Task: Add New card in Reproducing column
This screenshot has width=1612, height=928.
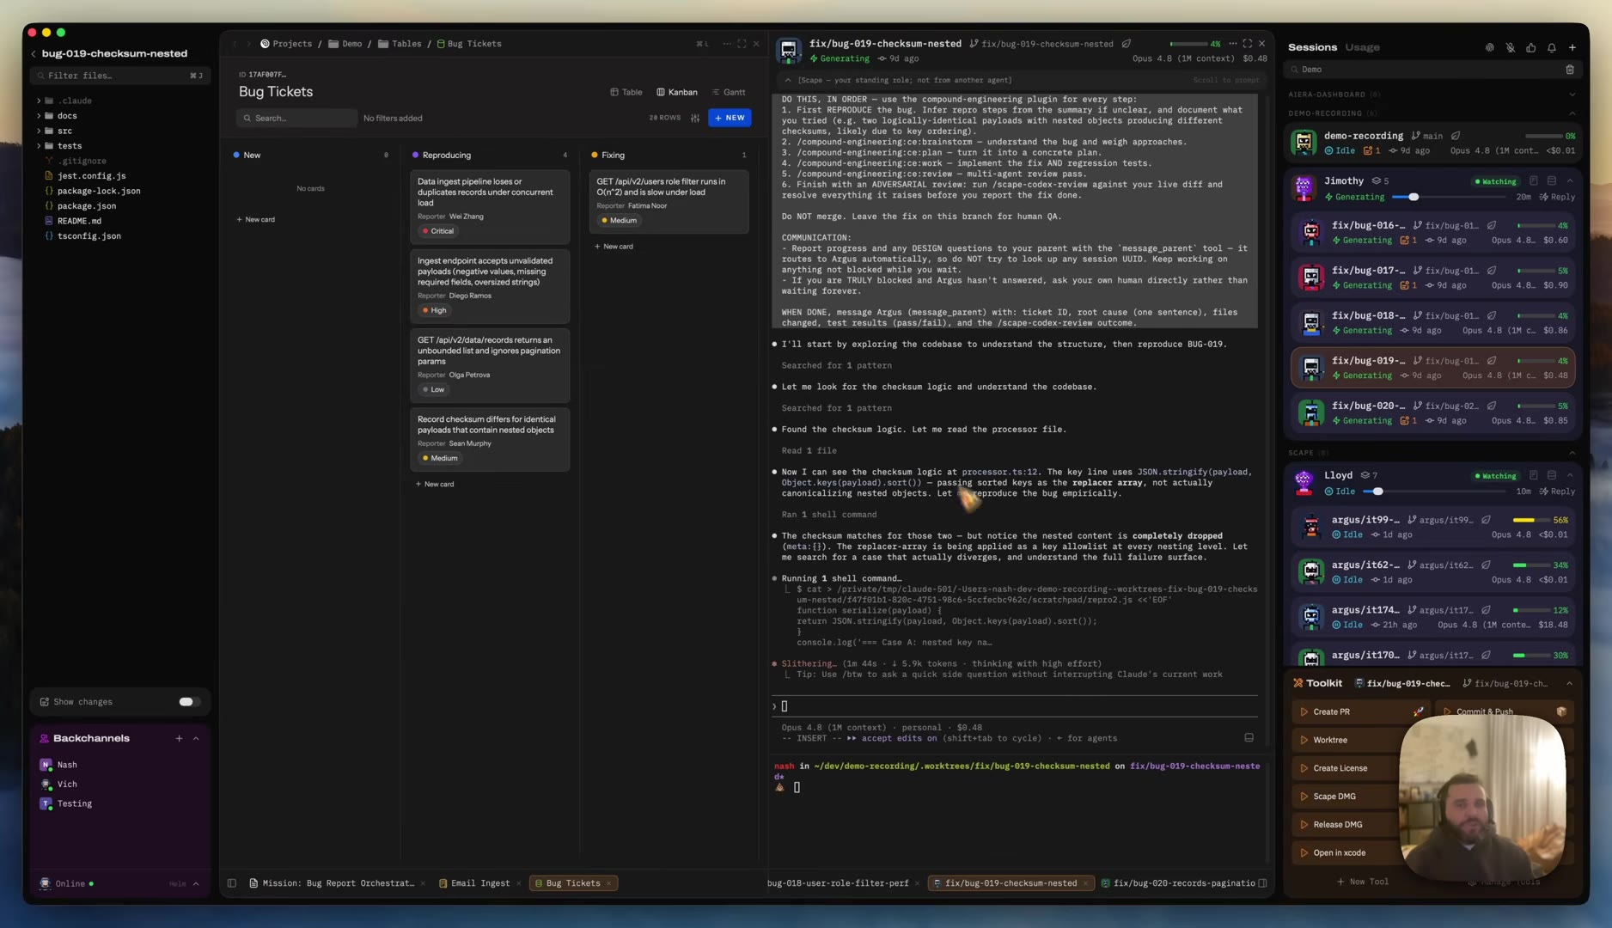Action: (x=435, y=484)
